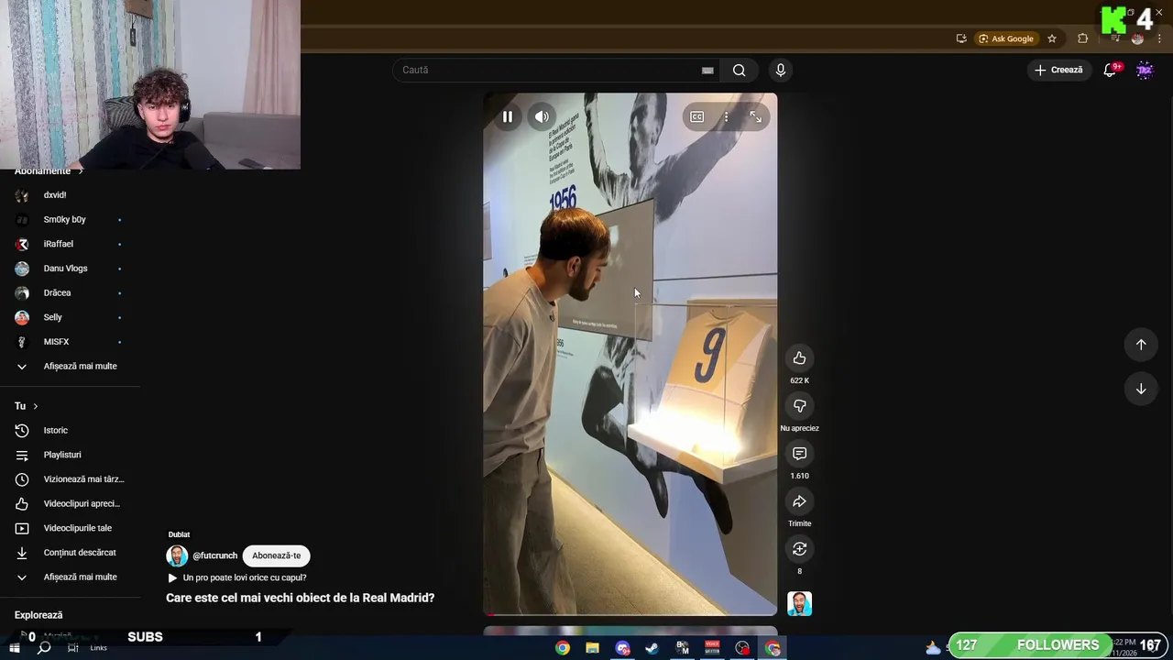
Task: Click the magnifier search button
Action: (740, 70)
